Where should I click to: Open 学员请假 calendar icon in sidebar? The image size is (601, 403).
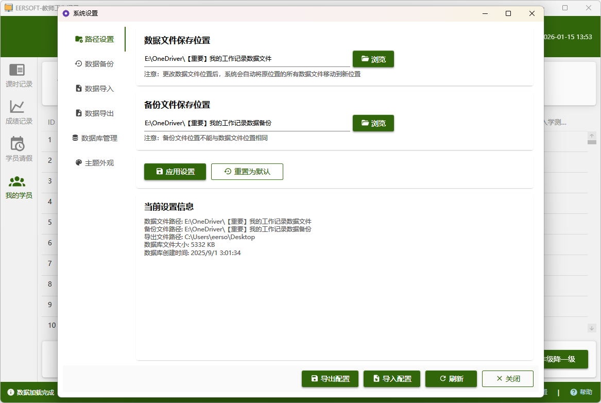17,144
